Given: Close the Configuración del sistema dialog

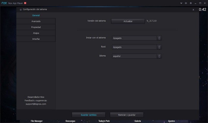Looking at the screenshot, I should click(x=193, y=10).
